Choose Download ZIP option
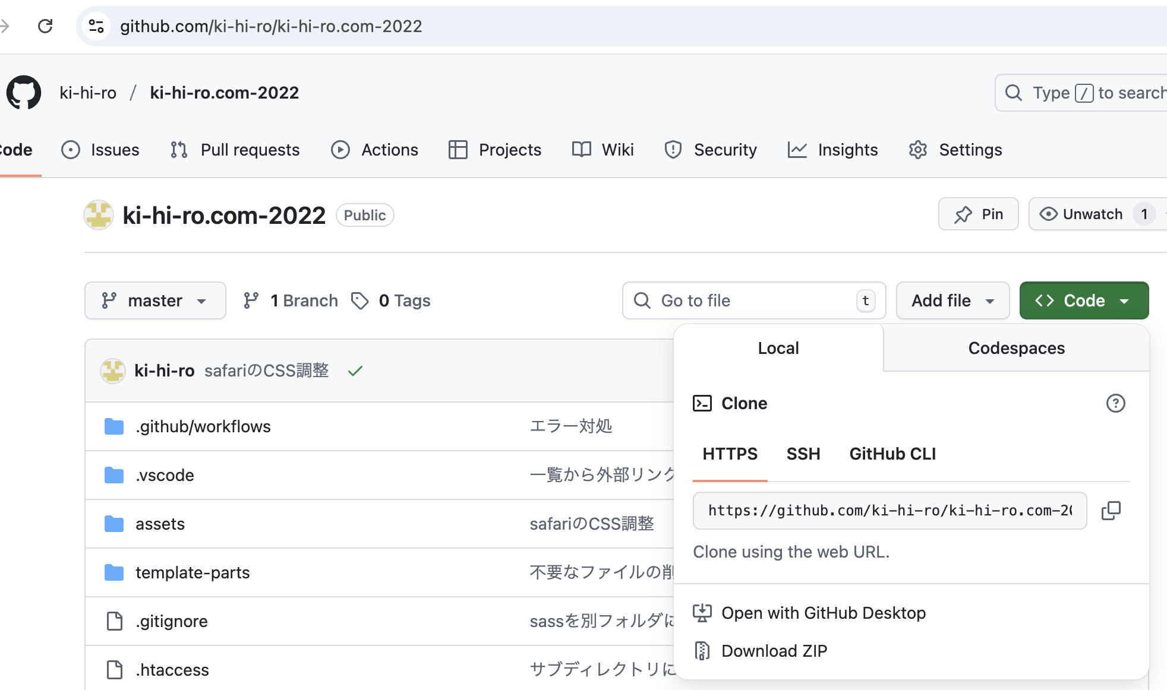This screenshot has height=690, width=1167. point(774,650)
